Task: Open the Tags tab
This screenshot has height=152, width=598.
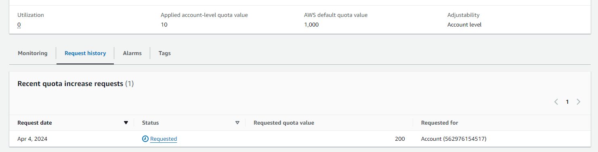Action: (x=165, y=53)
